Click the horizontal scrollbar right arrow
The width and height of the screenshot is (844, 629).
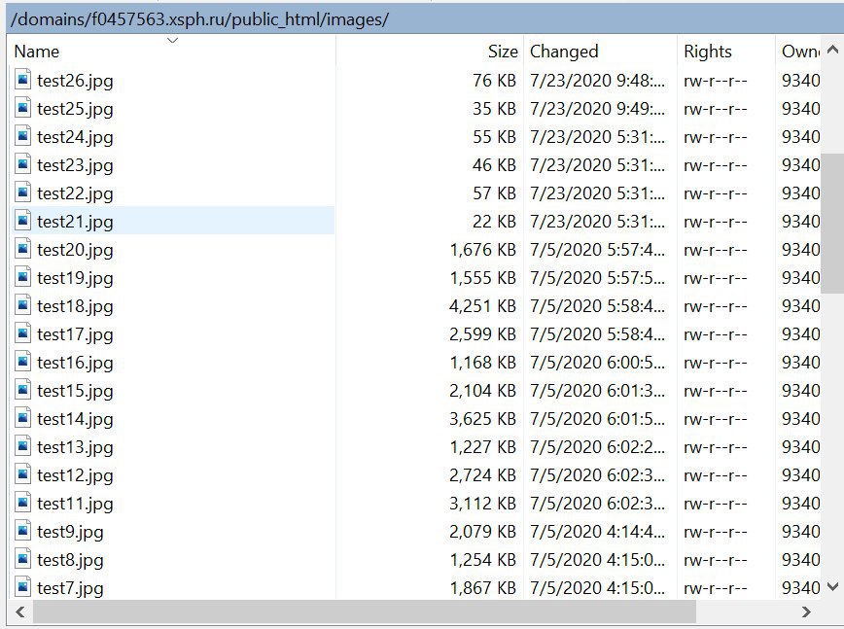click(x=806, y=612)
